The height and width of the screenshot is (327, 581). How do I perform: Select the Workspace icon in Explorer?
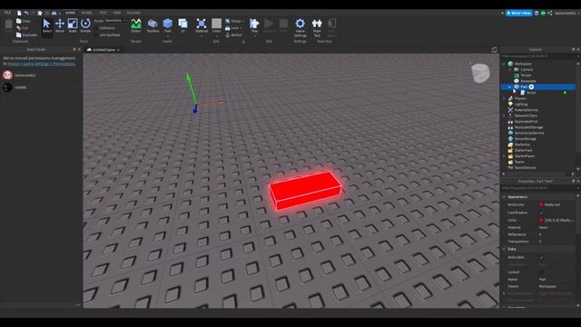(x=510, y=64)
